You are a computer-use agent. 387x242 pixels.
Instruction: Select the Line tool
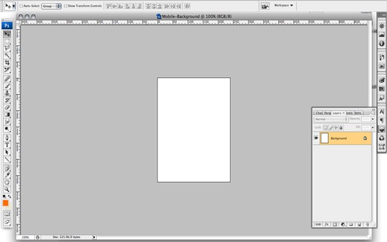[7, 159]
